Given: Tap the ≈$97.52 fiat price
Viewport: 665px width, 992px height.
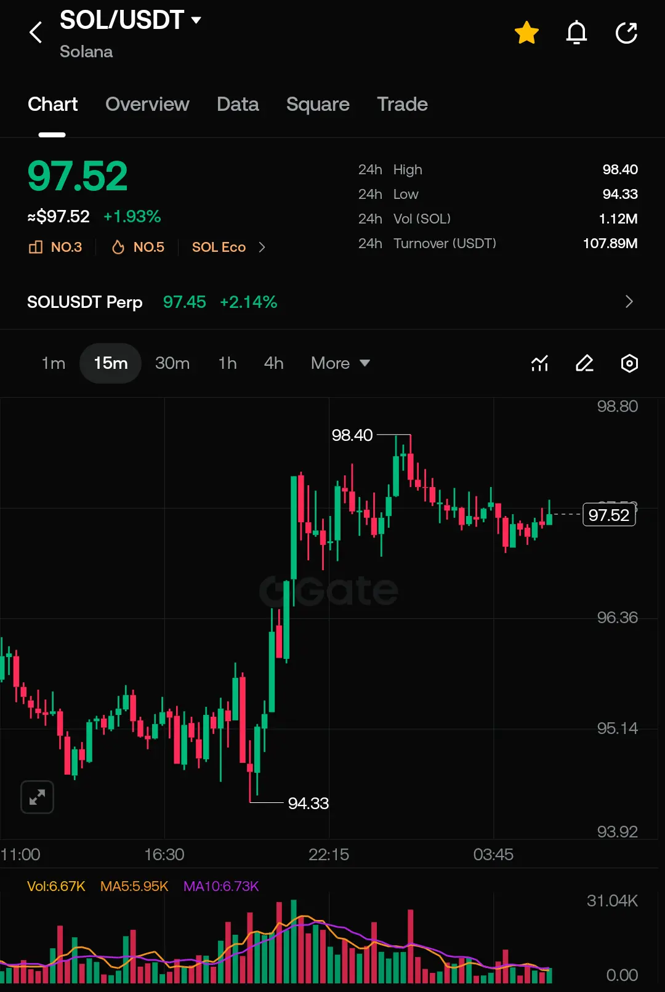Looking at the screenshot, I should [x=58, y=216].
